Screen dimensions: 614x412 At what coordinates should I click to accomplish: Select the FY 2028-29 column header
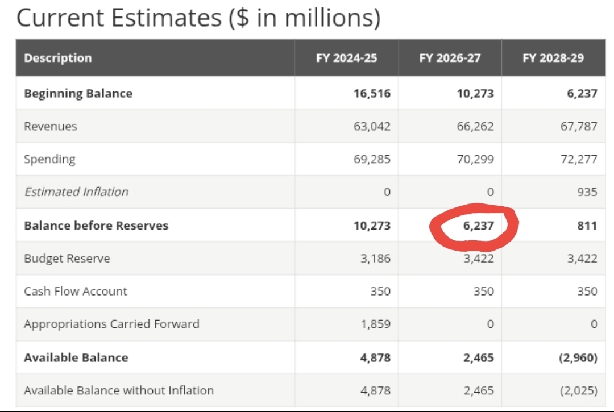(553, 58)
